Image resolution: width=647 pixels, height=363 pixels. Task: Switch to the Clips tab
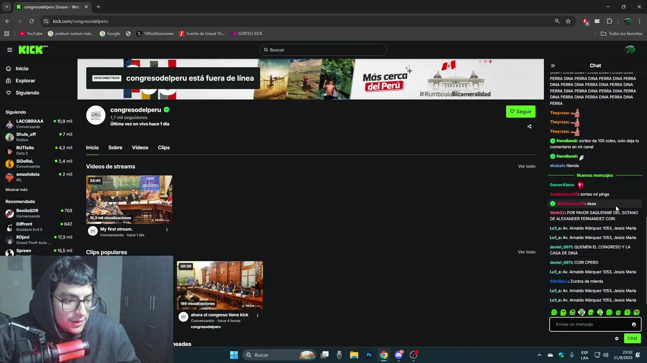click(164, 148)
